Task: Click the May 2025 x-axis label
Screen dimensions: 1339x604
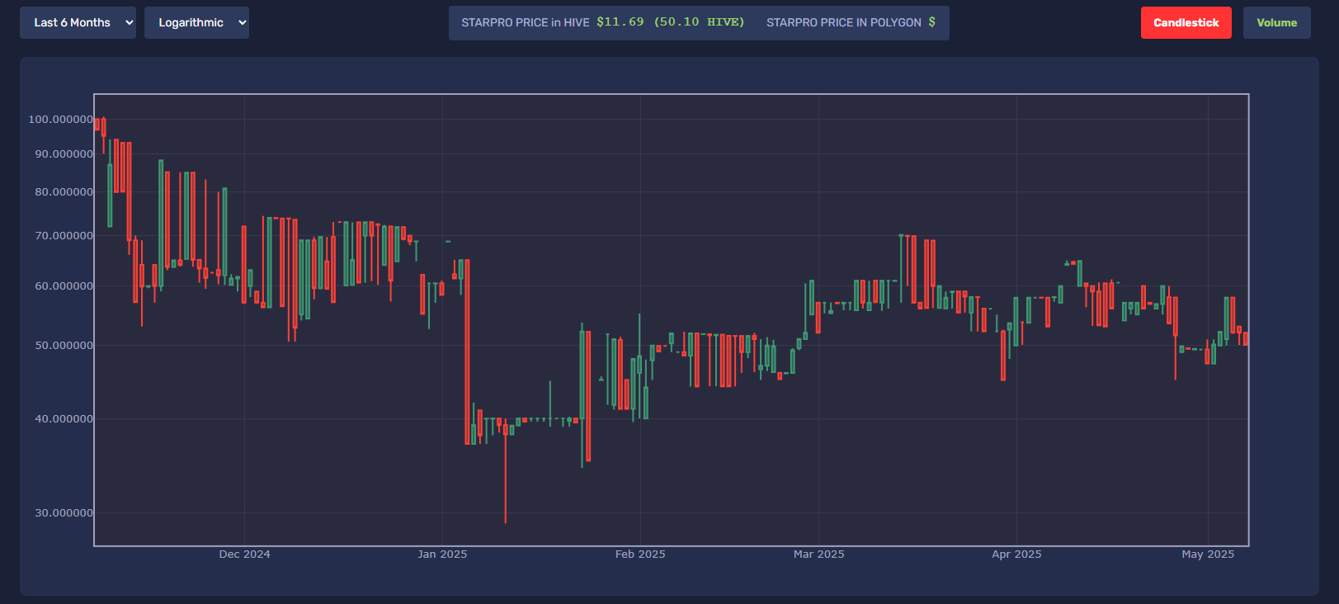Action: click(1208, 554)
